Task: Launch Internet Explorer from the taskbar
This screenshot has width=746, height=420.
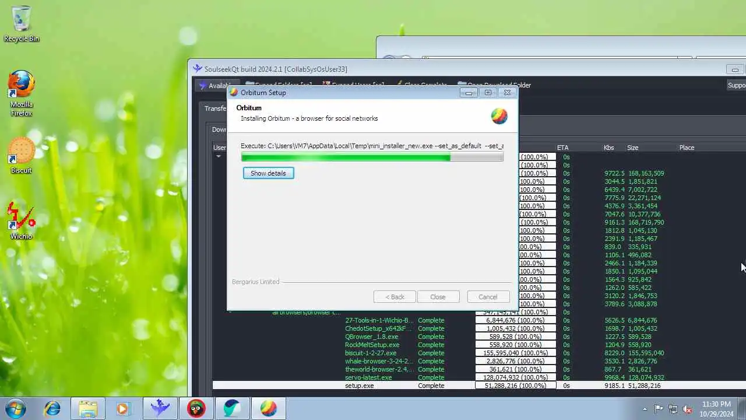Action: [52, 408]
